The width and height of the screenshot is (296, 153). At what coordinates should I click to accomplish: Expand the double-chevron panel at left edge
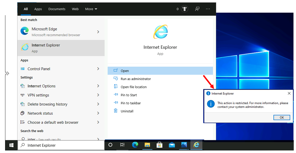point(7,73)
